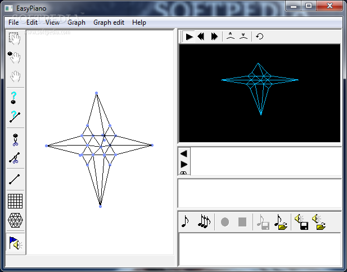This screenshot has width=347, height=272.
Task: Play a single note
Action: click(x=186, y=221)
